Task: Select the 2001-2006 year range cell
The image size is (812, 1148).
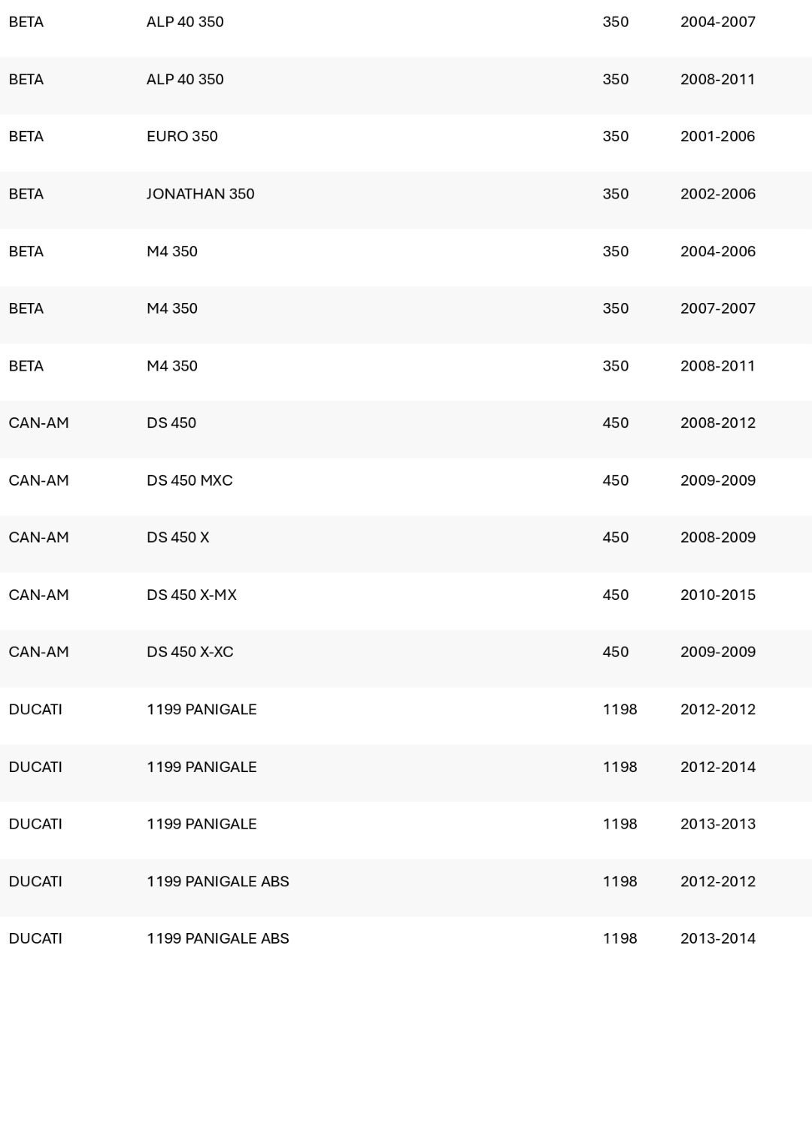Action: [x=717, y=137]
